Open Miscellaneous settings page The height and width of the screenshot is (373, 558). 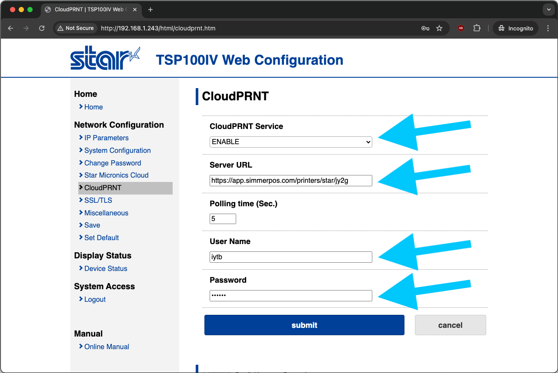point(106,213)
